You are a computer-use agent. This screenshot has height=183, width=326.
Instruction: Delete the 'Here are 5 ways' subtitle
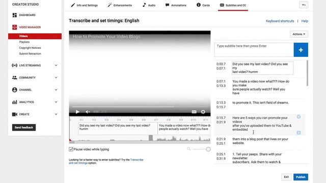pyautogui.click(x=298, y=117)
